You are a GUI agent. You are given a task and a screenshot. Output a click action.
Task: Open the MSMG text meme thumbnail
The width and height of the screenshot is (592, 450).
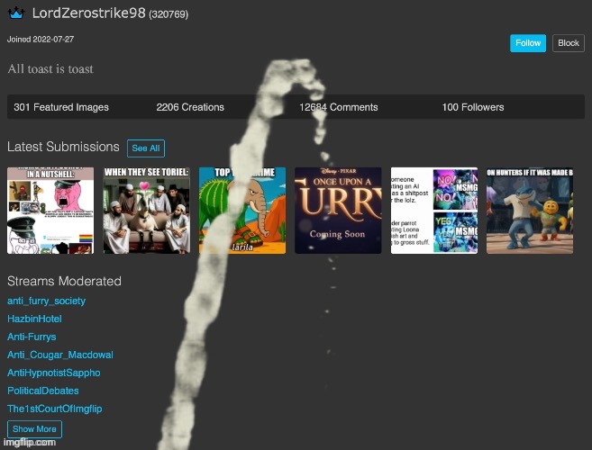point(433,210)
